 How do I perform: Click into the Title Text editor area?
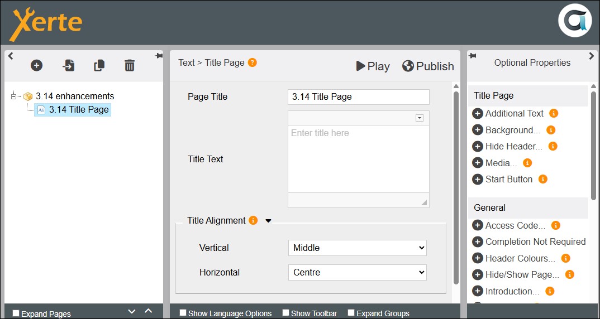[x=359, y=159]
